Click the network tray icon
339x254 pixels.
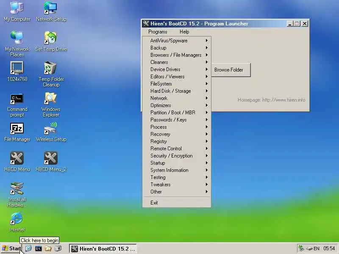point(301,248)
